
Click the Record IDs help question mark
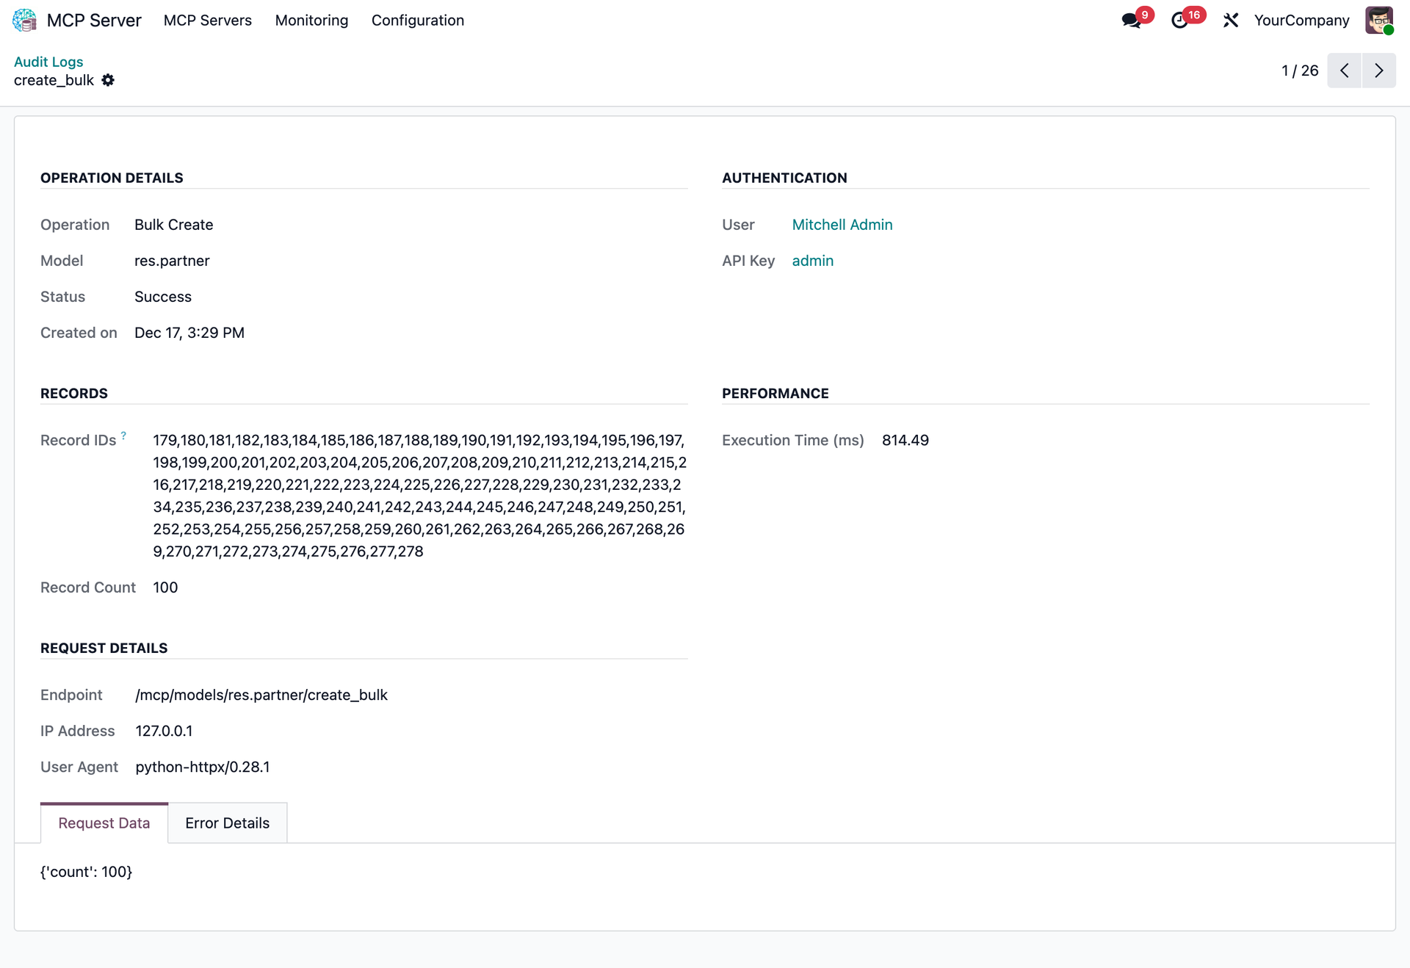123,434
